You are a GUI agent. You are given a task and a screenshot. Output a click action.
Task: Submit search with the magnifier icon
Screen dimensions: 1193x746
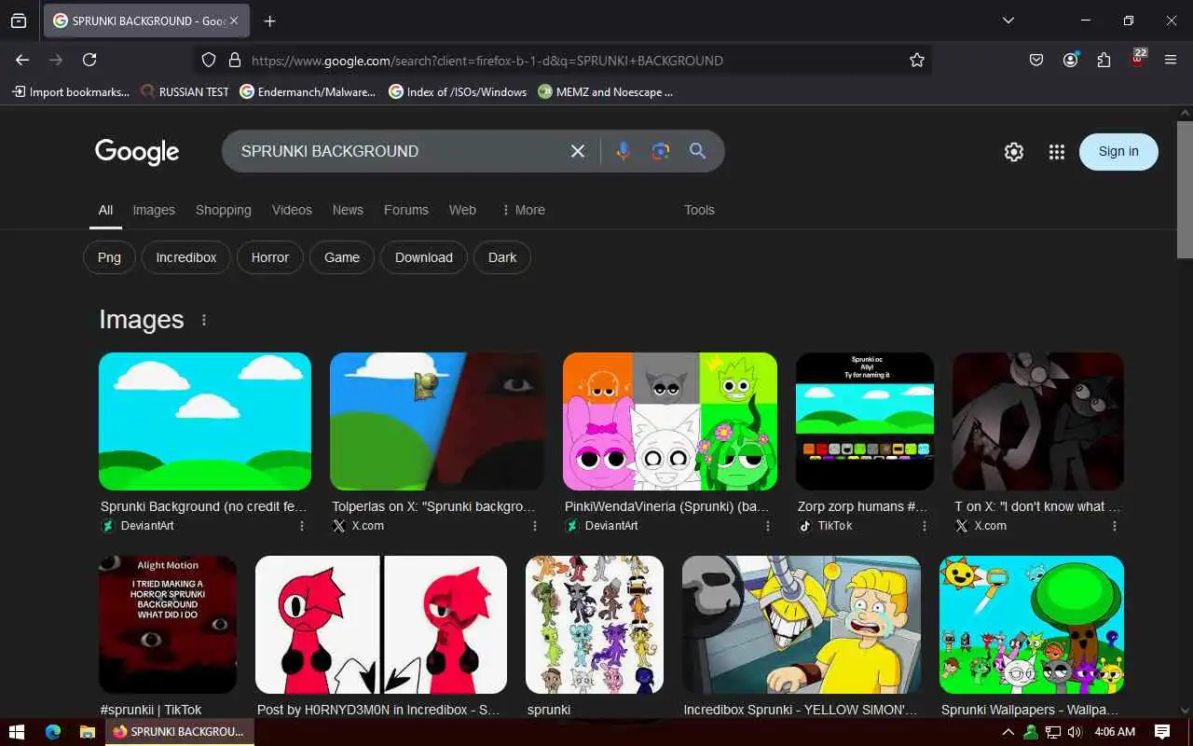click(697, 151)
